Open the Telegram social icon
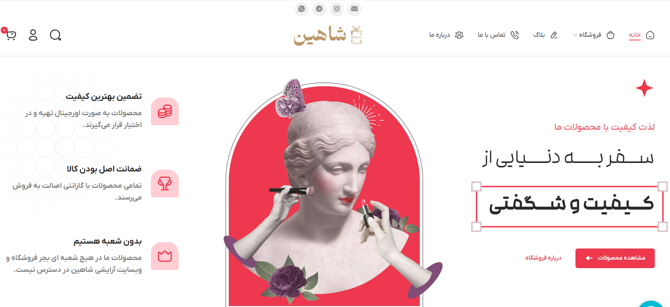Screen dimensions: 670x307 tap(319, 9)
